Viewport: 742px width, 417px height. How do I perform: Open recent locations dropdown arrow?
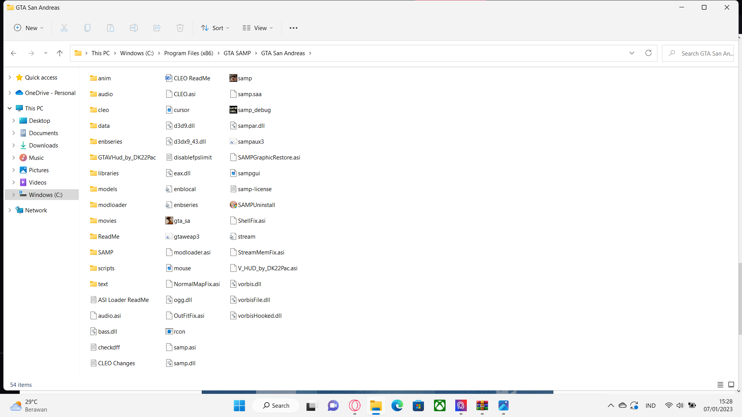(46, 53)
